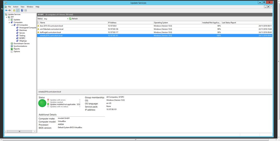The image size is (280, 141).
Task: Collapse the FP7 server node
Action: click(x=6, y=17)
